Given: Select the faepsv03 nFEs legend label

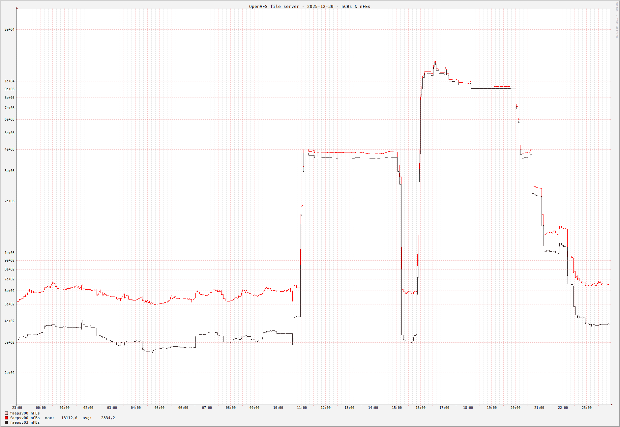Looking at the screenshot, I should [x=25, y=422].
